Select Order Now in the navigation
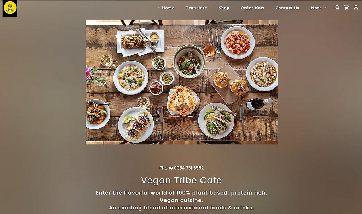362x214 pixels. (252, 8)
